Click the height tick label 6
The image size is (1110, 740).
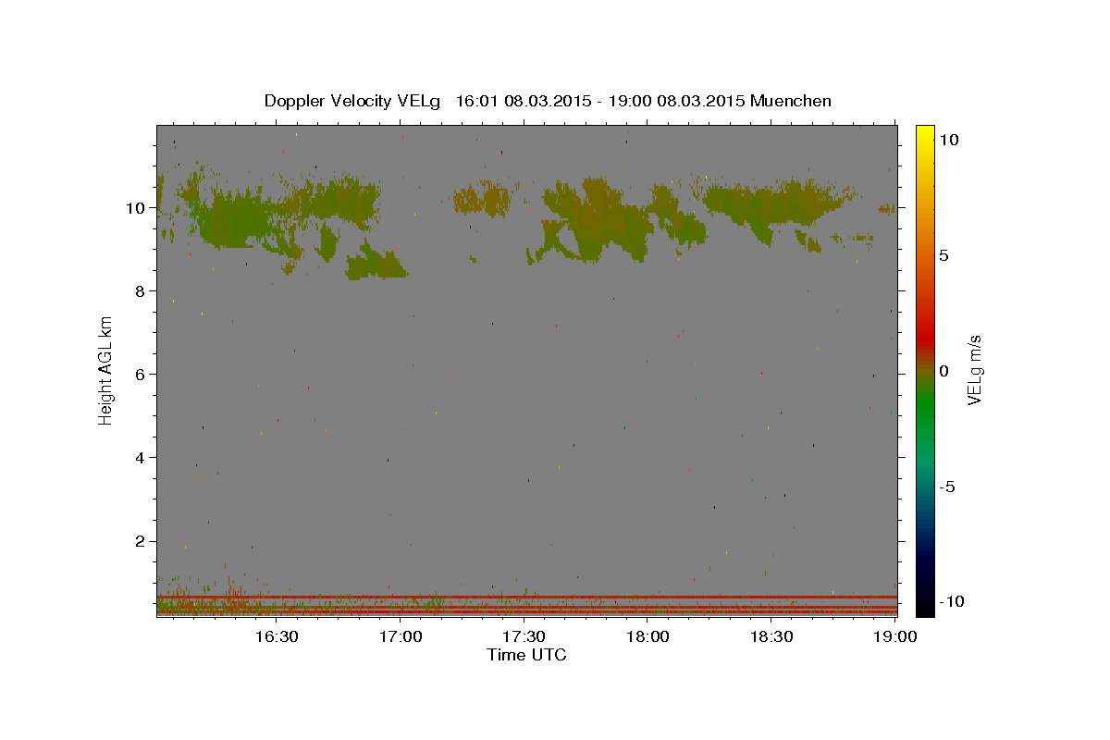tap(142, 375)
